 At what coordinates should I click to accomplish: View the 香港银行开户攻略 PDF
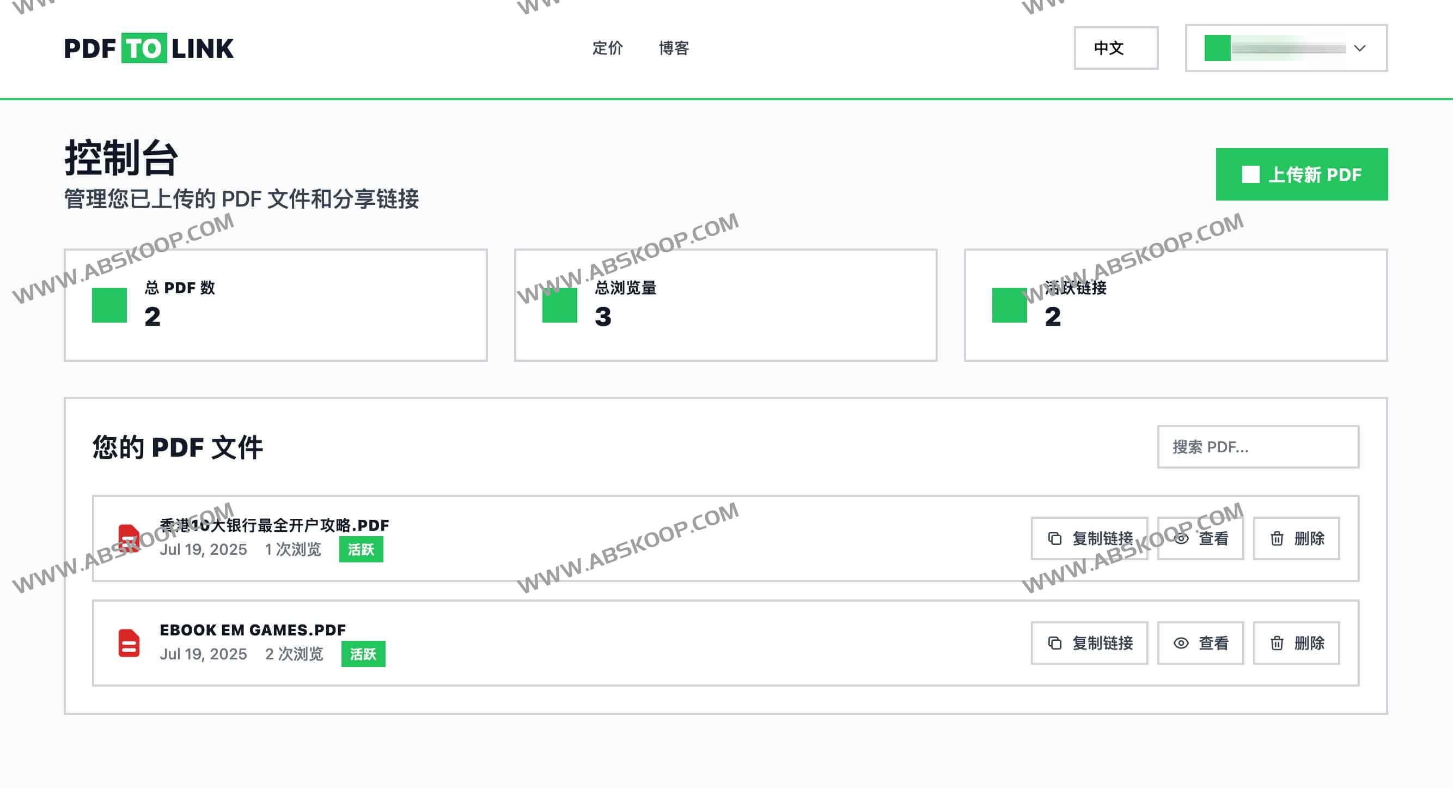point(1200,538)
